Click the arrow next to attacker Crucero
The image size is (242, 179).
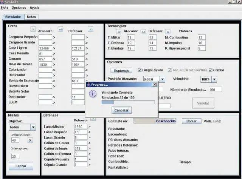[x=54, y=59]
